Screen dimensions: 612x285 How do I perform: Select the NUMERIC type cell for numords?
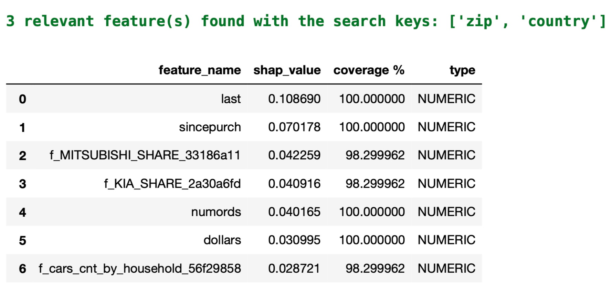(x=446, y=212)
